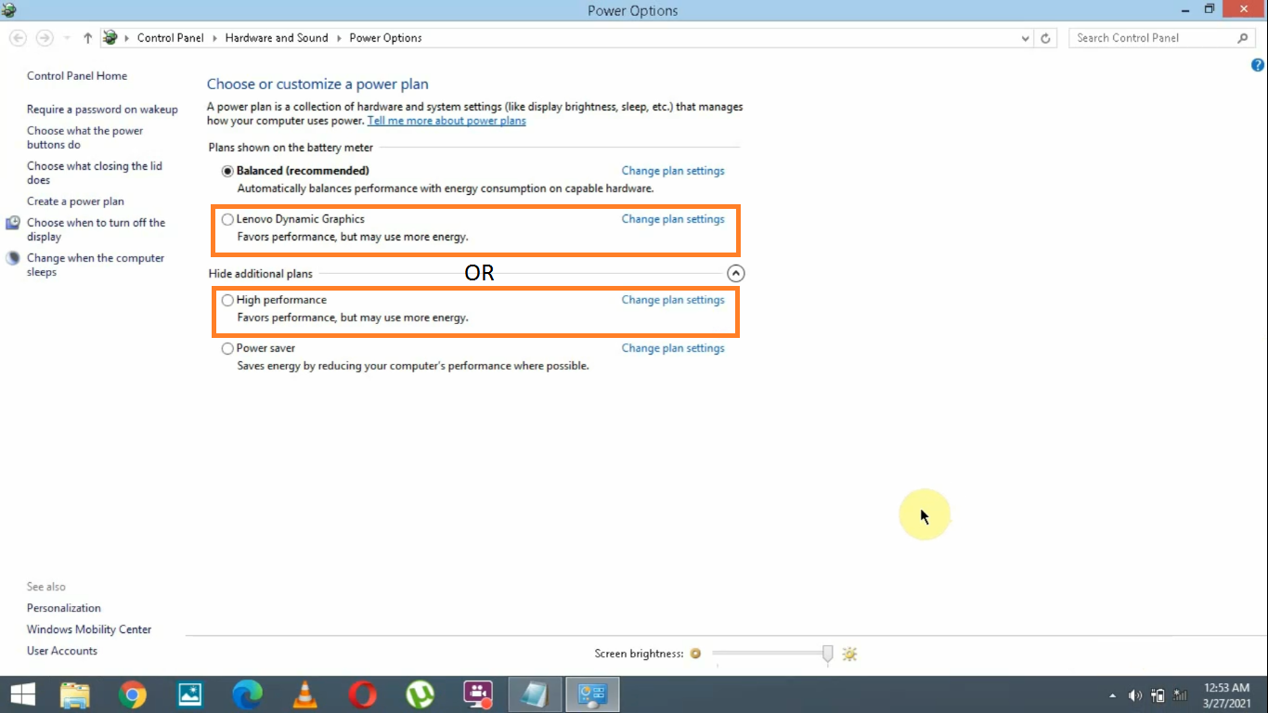Enable the Power saver plan
This screenshot has height=713, width=1268.
(x=227, y=347)
